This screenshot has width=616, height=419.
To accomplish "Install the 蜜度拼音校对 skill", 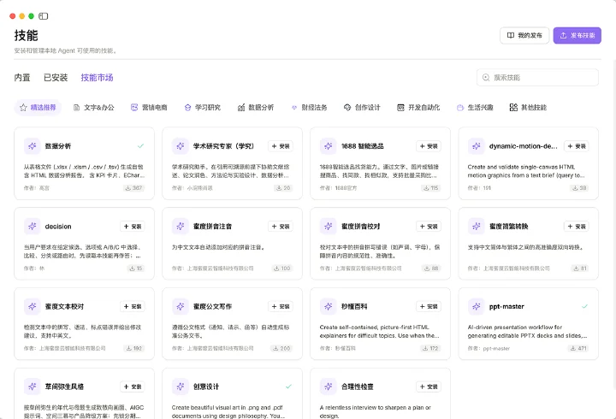I will click(x=429, y=227).
